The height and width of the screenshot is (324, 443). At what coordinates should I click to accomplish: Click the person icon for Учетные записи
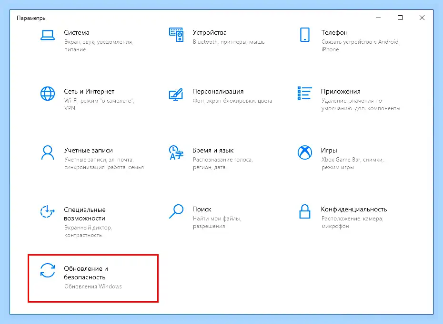pos(48,152)
